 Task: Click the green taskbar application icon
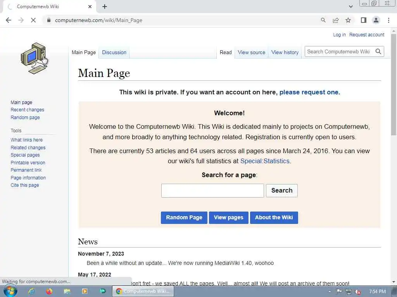point(102,291)
